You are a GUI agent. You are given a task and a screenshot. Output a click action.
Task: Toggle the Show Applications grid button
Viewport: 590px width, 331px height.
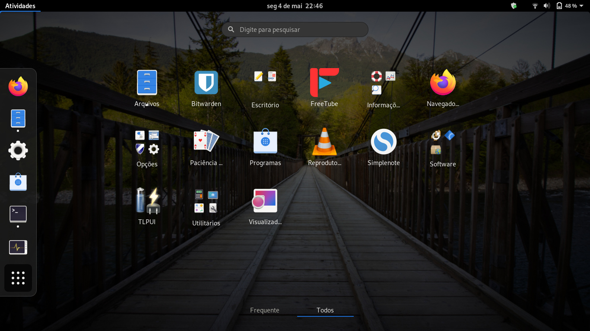pos(18,278)
